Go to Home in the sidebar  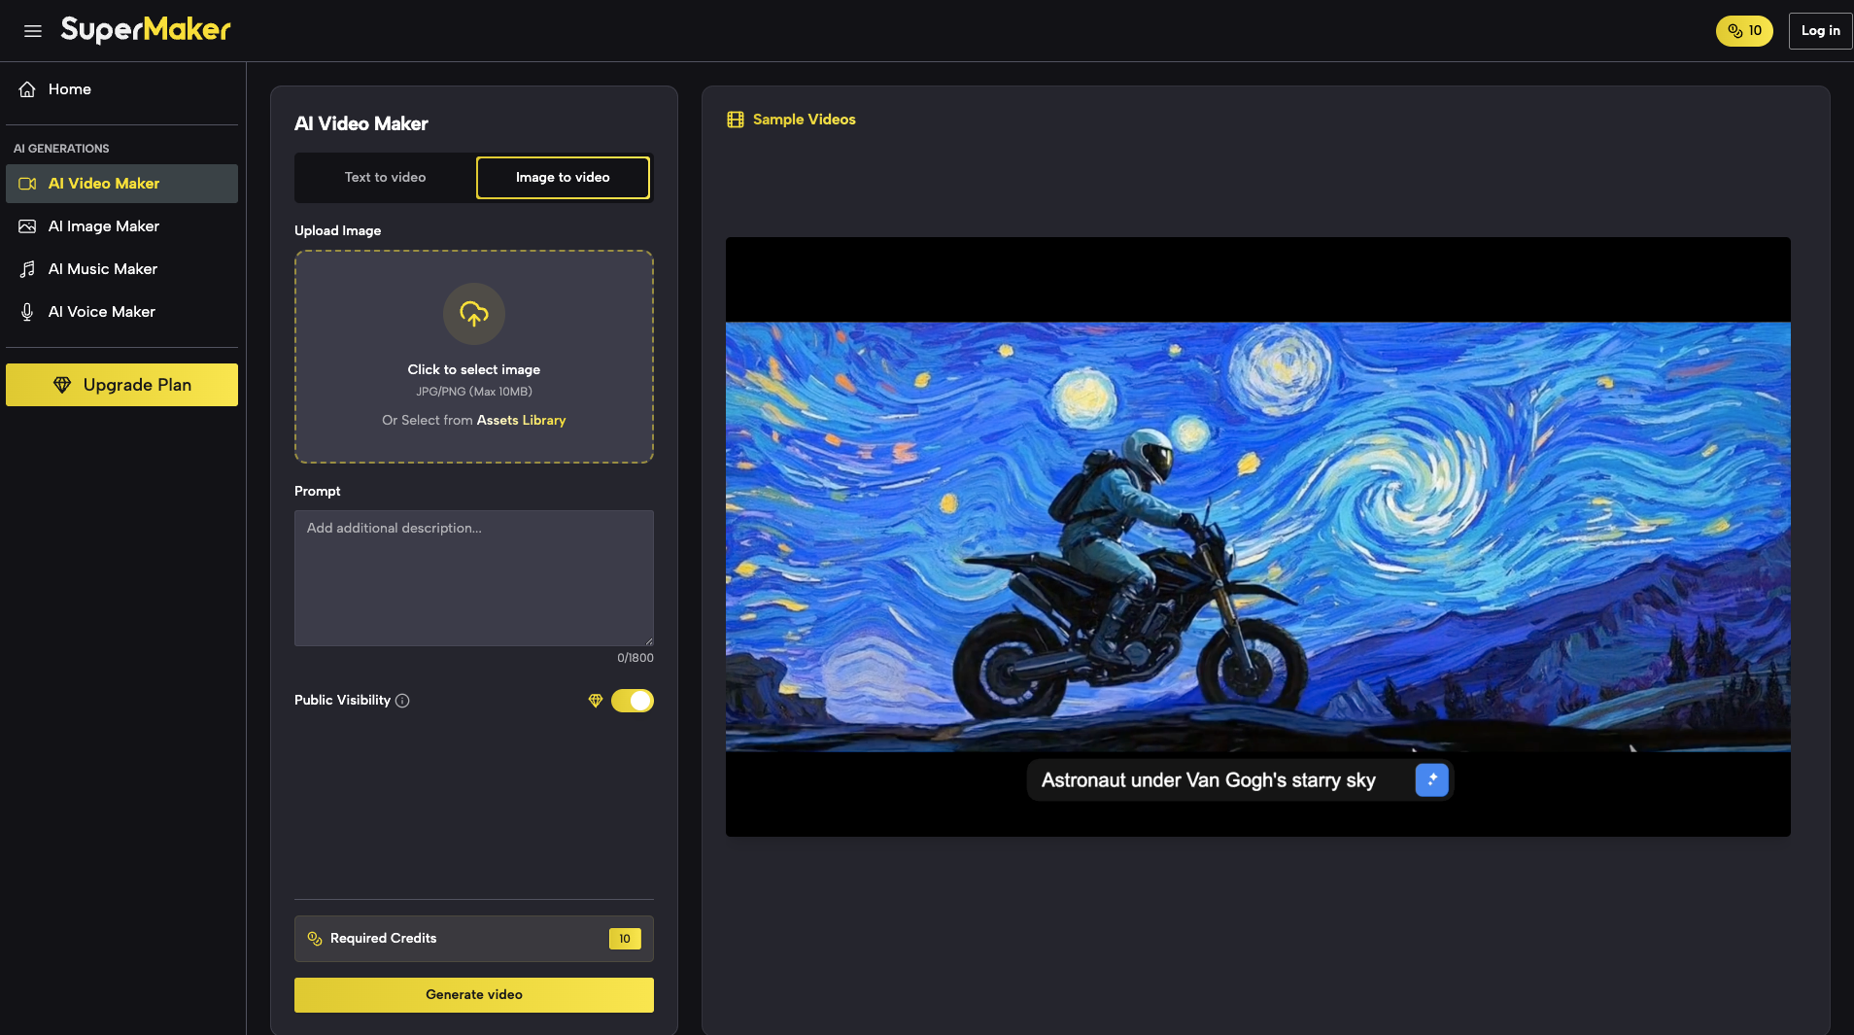pos(121,89)
